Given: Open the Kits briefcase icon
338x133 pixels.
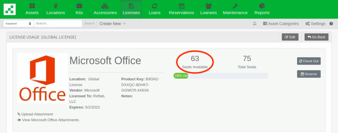Looking at the screenshot, I should click(79, 6).
